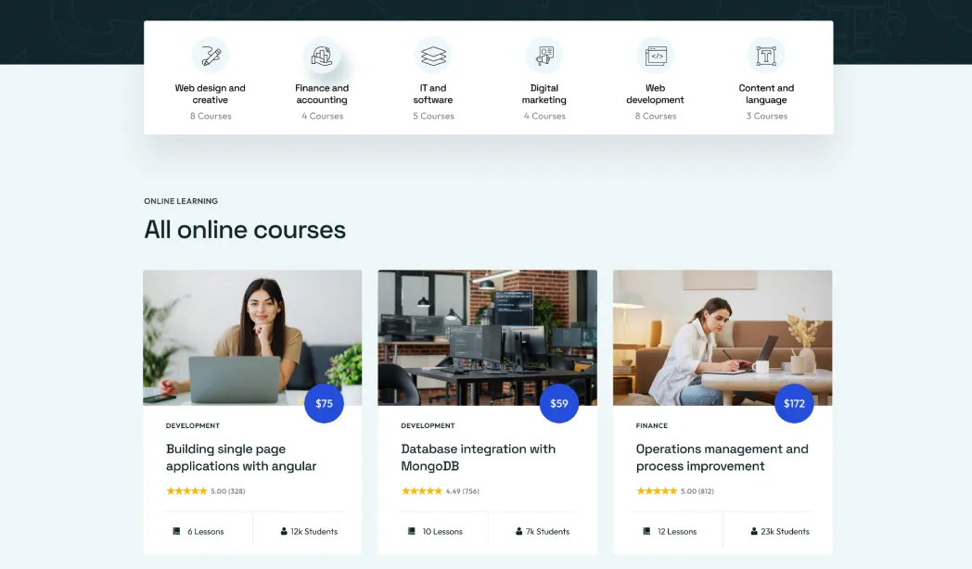Viewport: 972px width, 569px height.
Task: Open the Building single page applications course title
Action: coord(241,458)
